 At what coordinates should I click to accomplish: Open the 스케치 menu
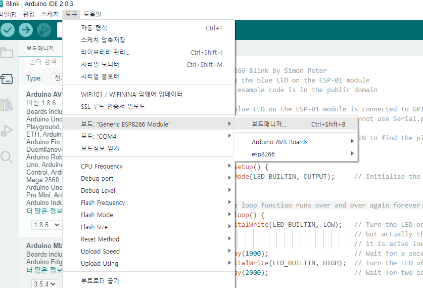(x=50, y=14)
